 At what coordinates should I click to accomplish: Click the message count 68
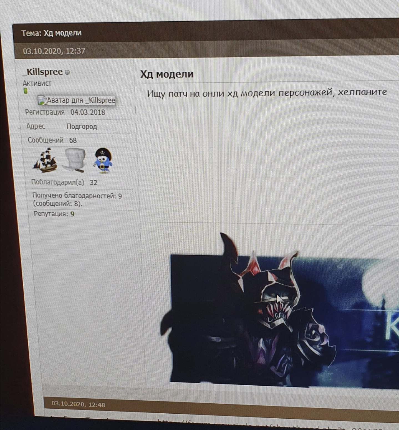click(x=73, y=140)
